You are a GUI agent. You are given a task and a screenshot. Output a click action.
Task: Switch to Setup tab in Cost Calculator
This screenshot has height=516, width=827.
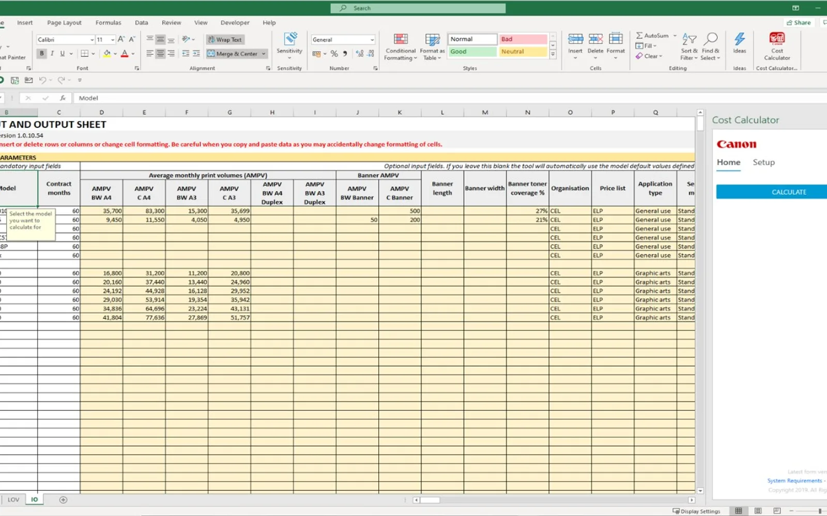pyautogui.click(x=763, y=163)
